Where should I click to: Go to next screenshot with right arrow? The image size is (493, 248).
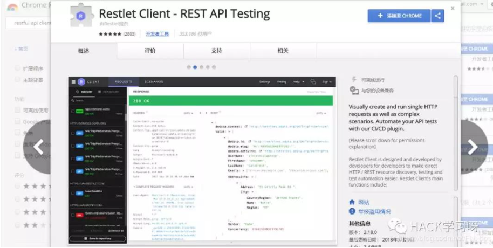click(473, 147)
